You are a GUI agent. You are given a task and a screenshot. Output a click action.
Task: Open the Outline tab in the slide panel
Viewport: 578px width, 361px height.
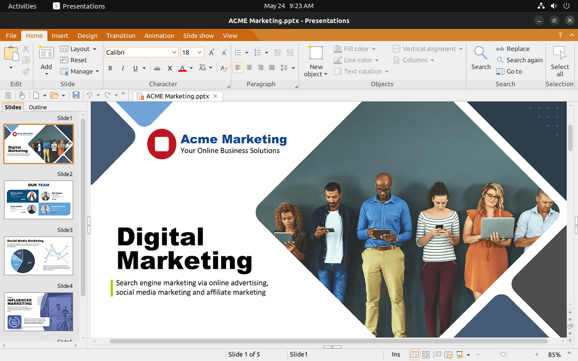tap(37, 107)
